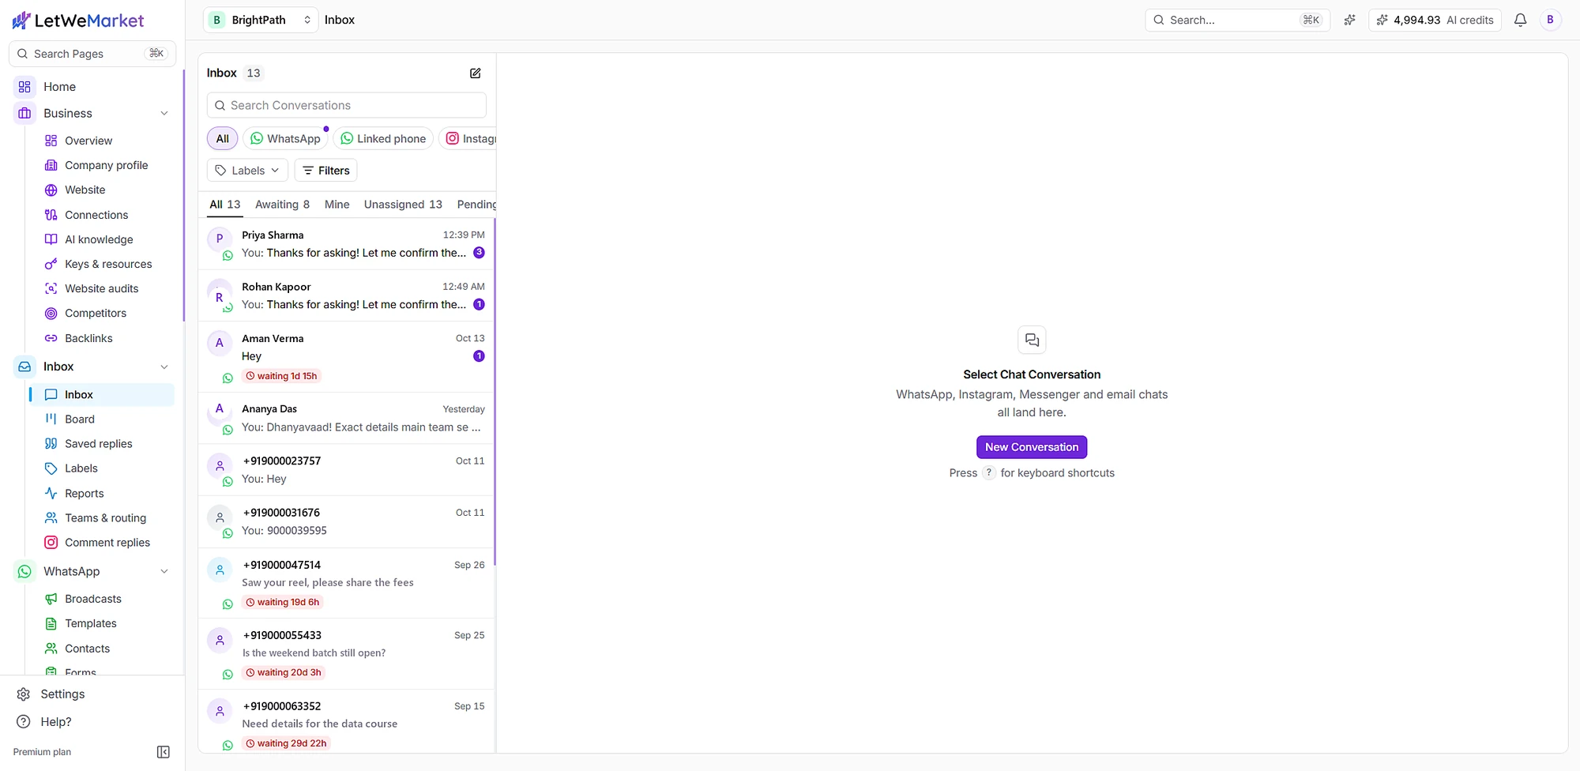
Task: Open the user avatar B menu
Action: point(1550,20)
